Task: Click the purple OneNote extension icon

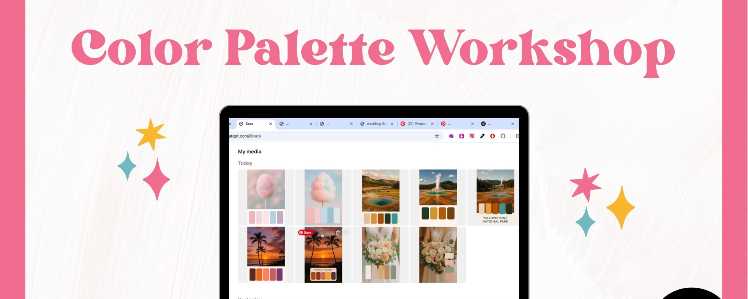Action: click(451, 136)
